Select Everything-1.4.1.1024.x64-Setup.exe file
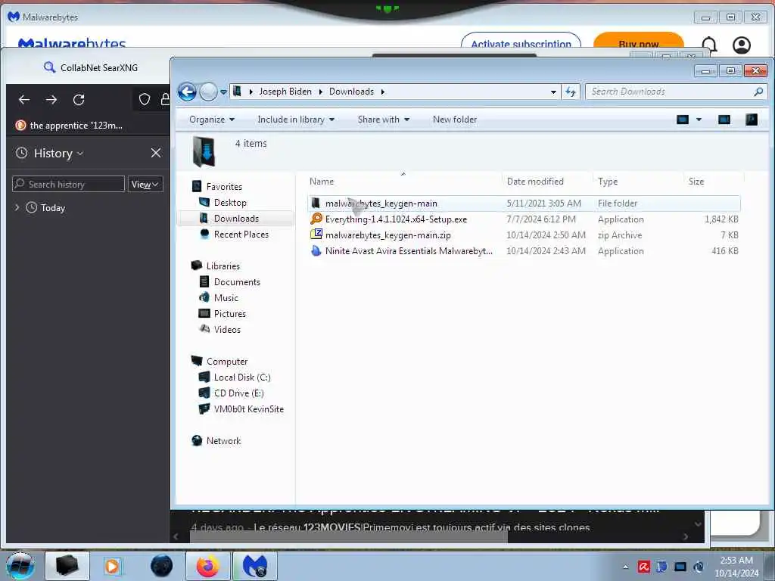775x581 pixels. coord(524,219)
